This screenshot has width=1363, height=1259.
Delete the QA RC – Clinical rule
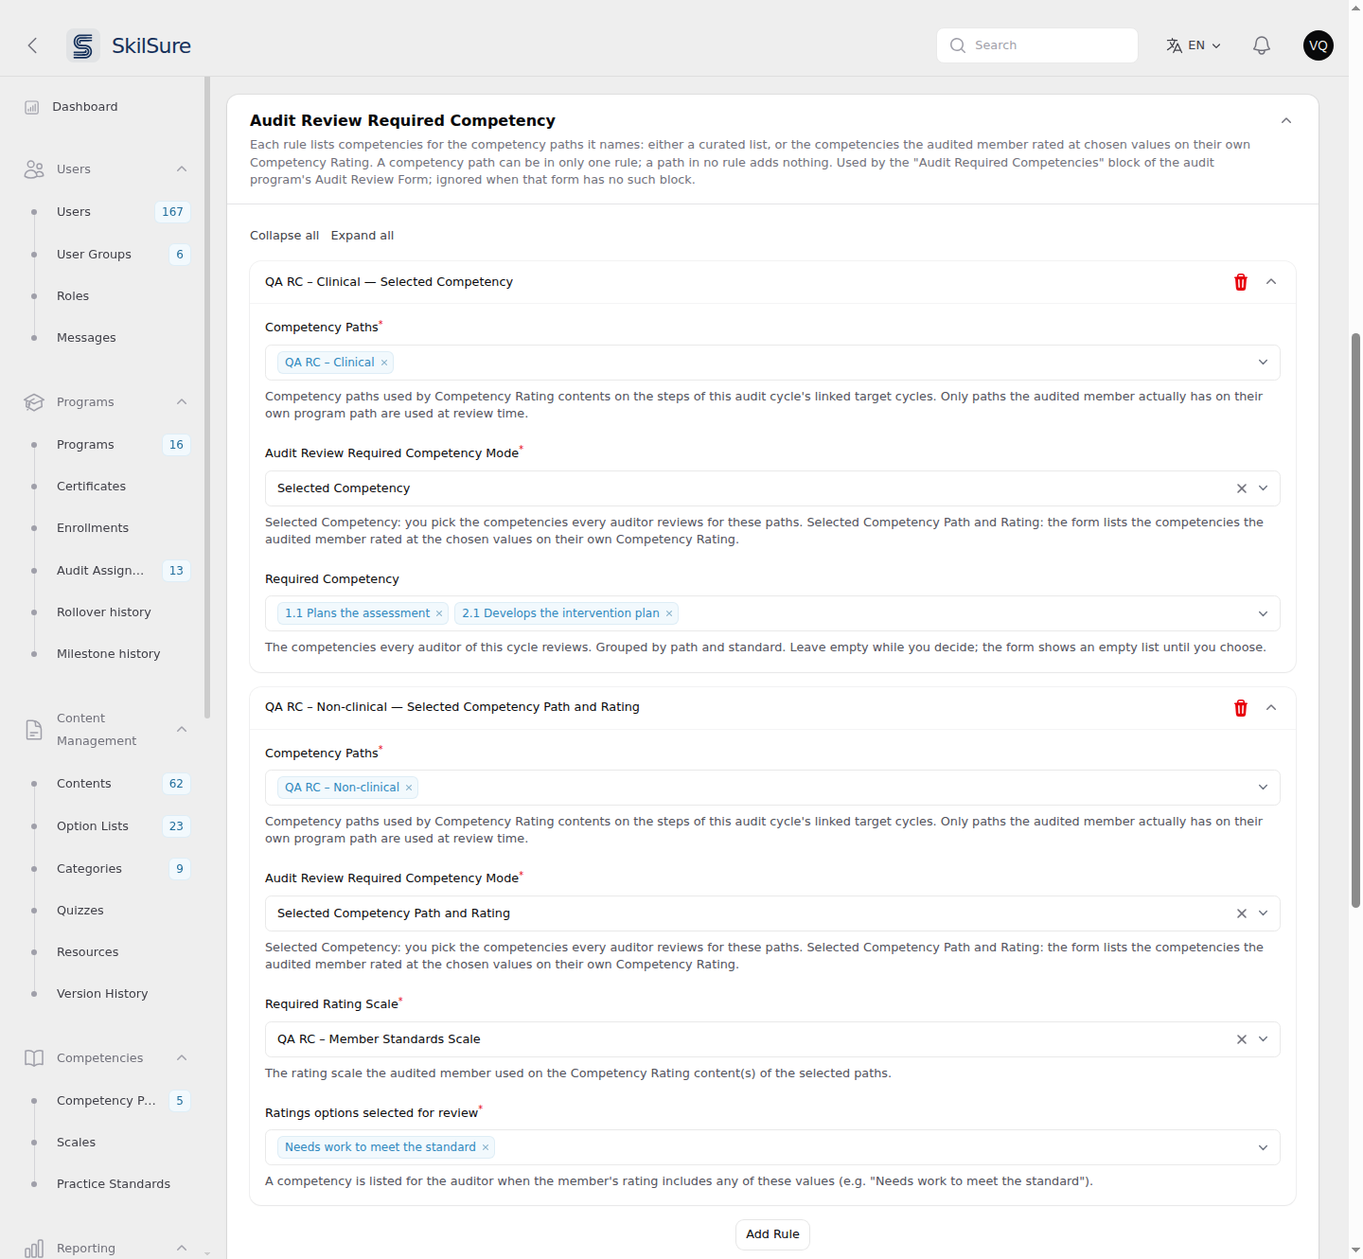coord(1241,282)
